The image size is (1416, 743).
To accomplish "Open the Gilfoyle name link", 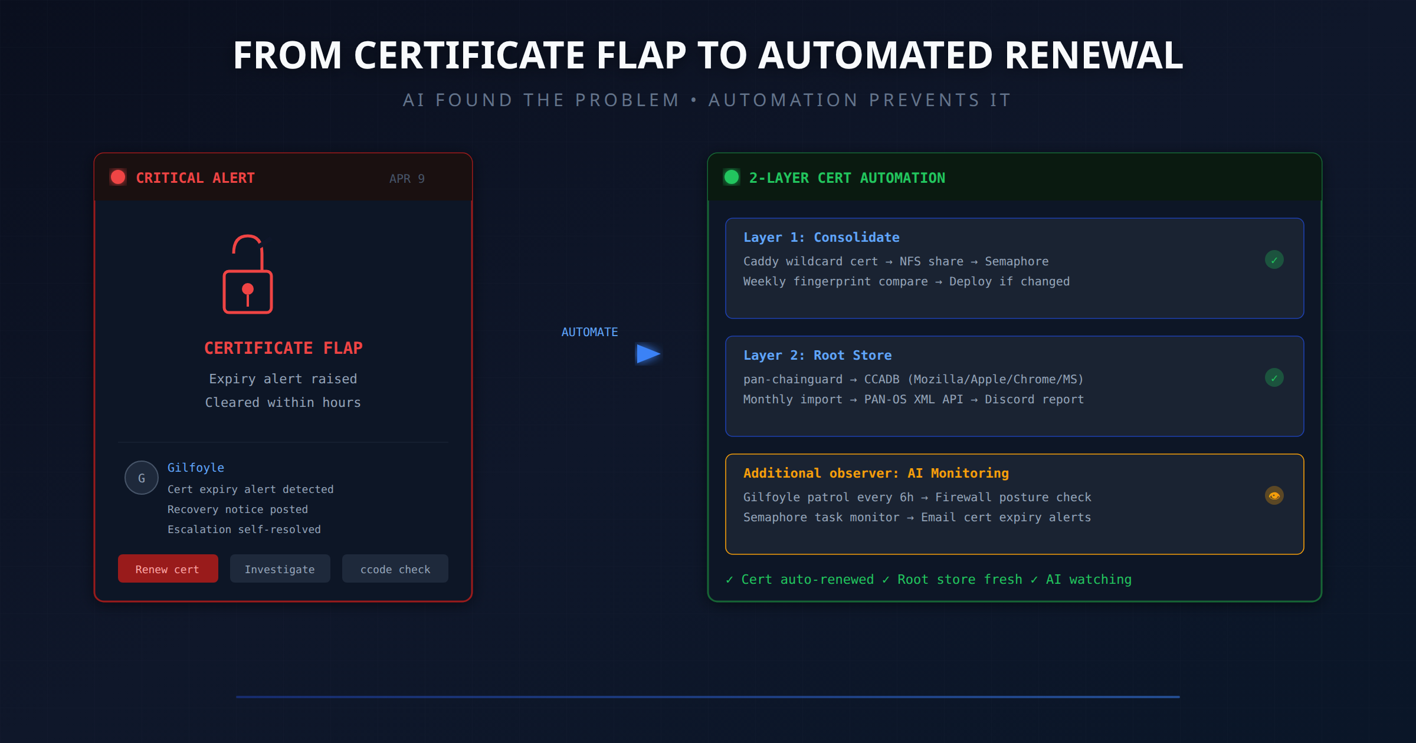I will [x=196, y=468].
